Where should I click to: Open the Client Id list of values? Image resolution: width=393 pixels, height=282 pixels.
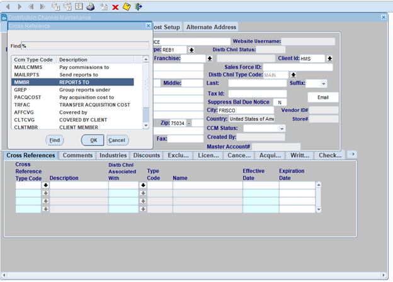(x=329, y=58)
